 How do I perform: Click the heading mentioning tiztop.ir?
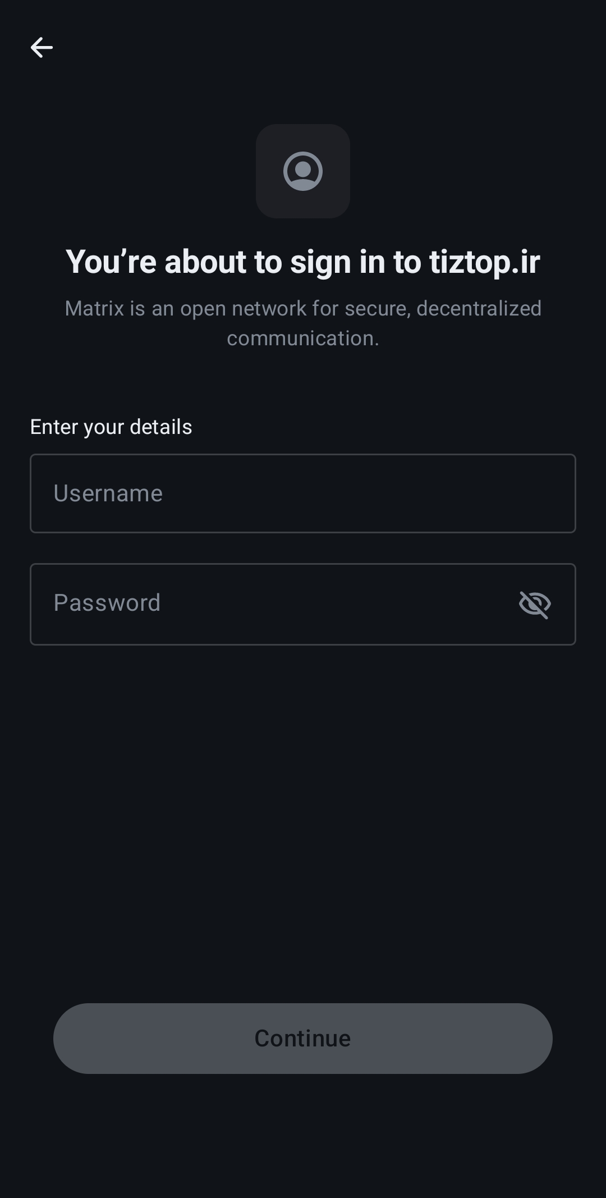[x=303, y=261]
